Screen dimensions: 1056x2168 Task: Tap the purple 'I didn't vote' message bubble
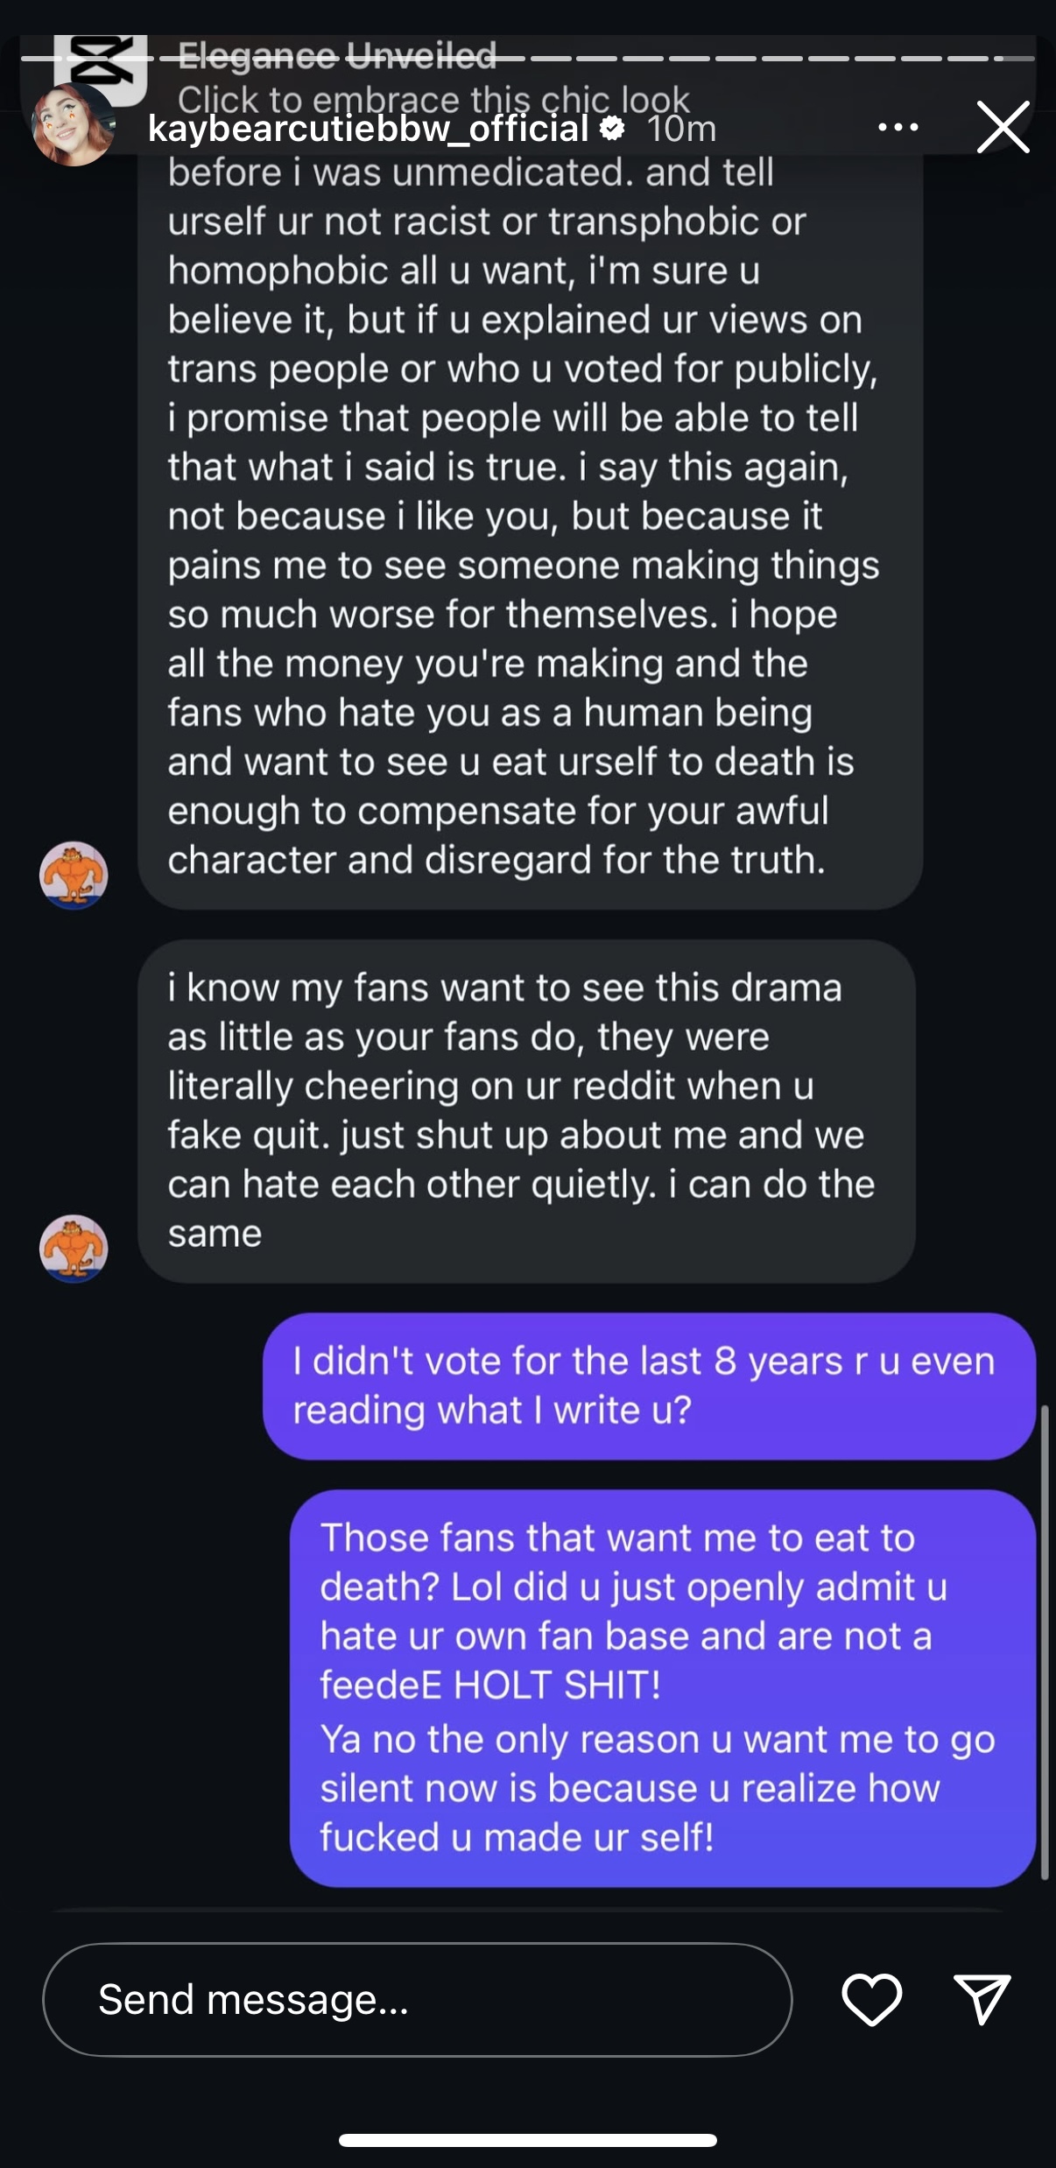tap(649, 1385)
